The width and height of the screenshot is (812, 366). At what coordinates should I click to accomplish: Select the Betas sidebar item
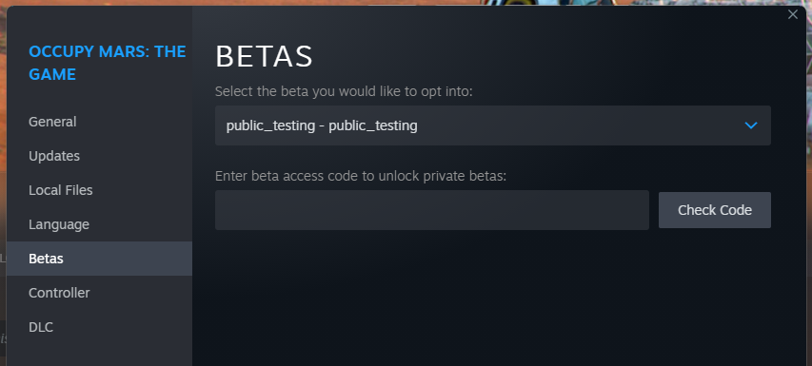99,259
